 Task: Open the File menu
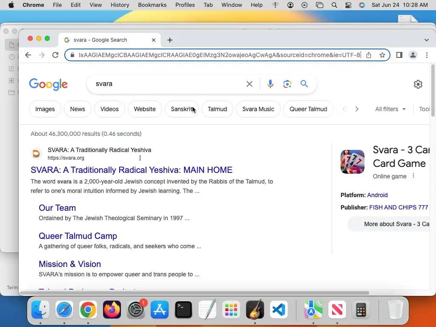[x=57, y=5]
